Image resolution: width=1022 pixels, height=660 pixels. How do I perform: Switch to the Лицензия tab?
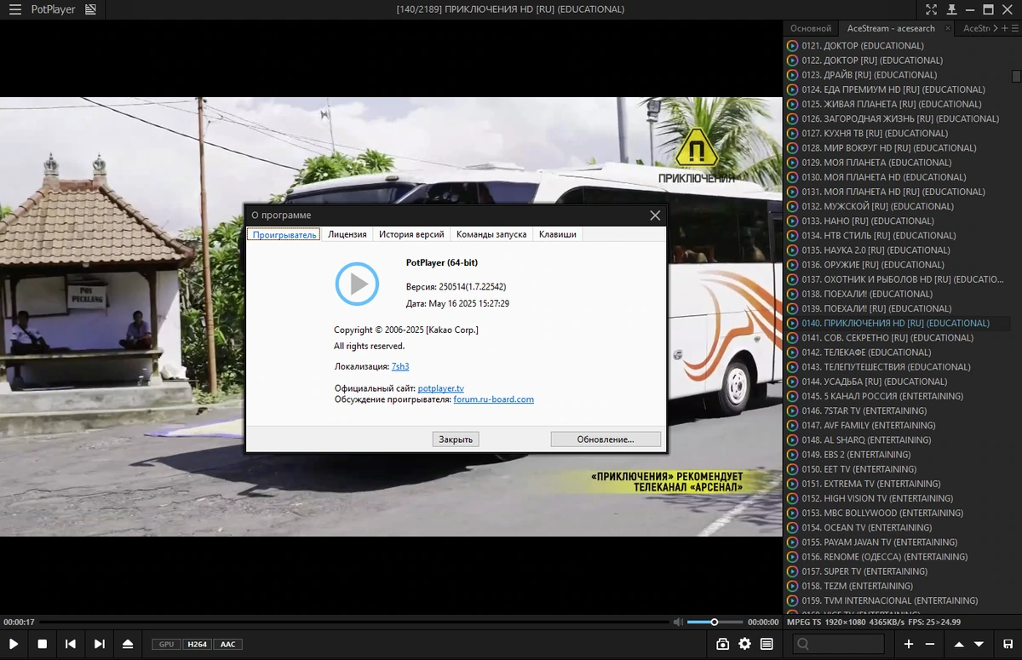tap(347, 234)
